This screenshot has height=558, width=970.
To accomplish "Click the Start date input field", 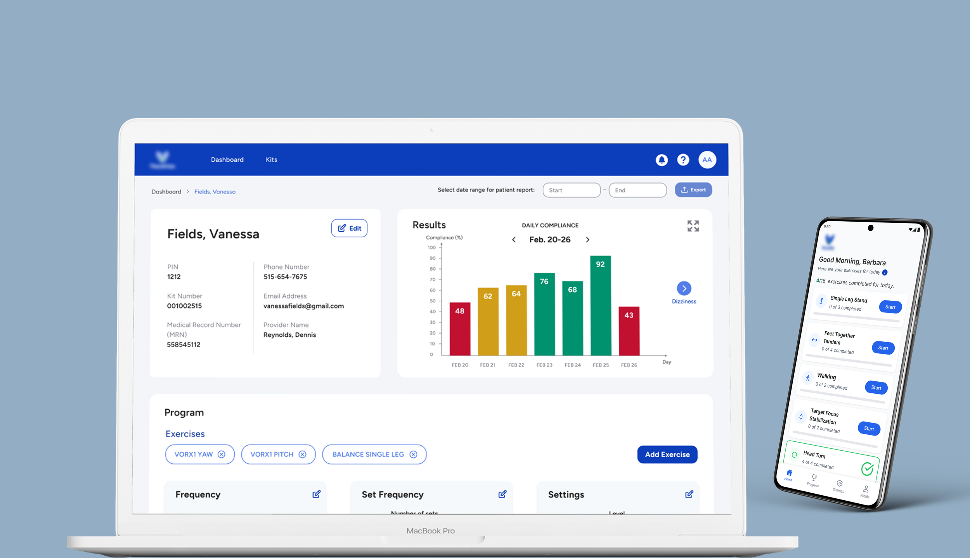I will click(x=571, y=190).
